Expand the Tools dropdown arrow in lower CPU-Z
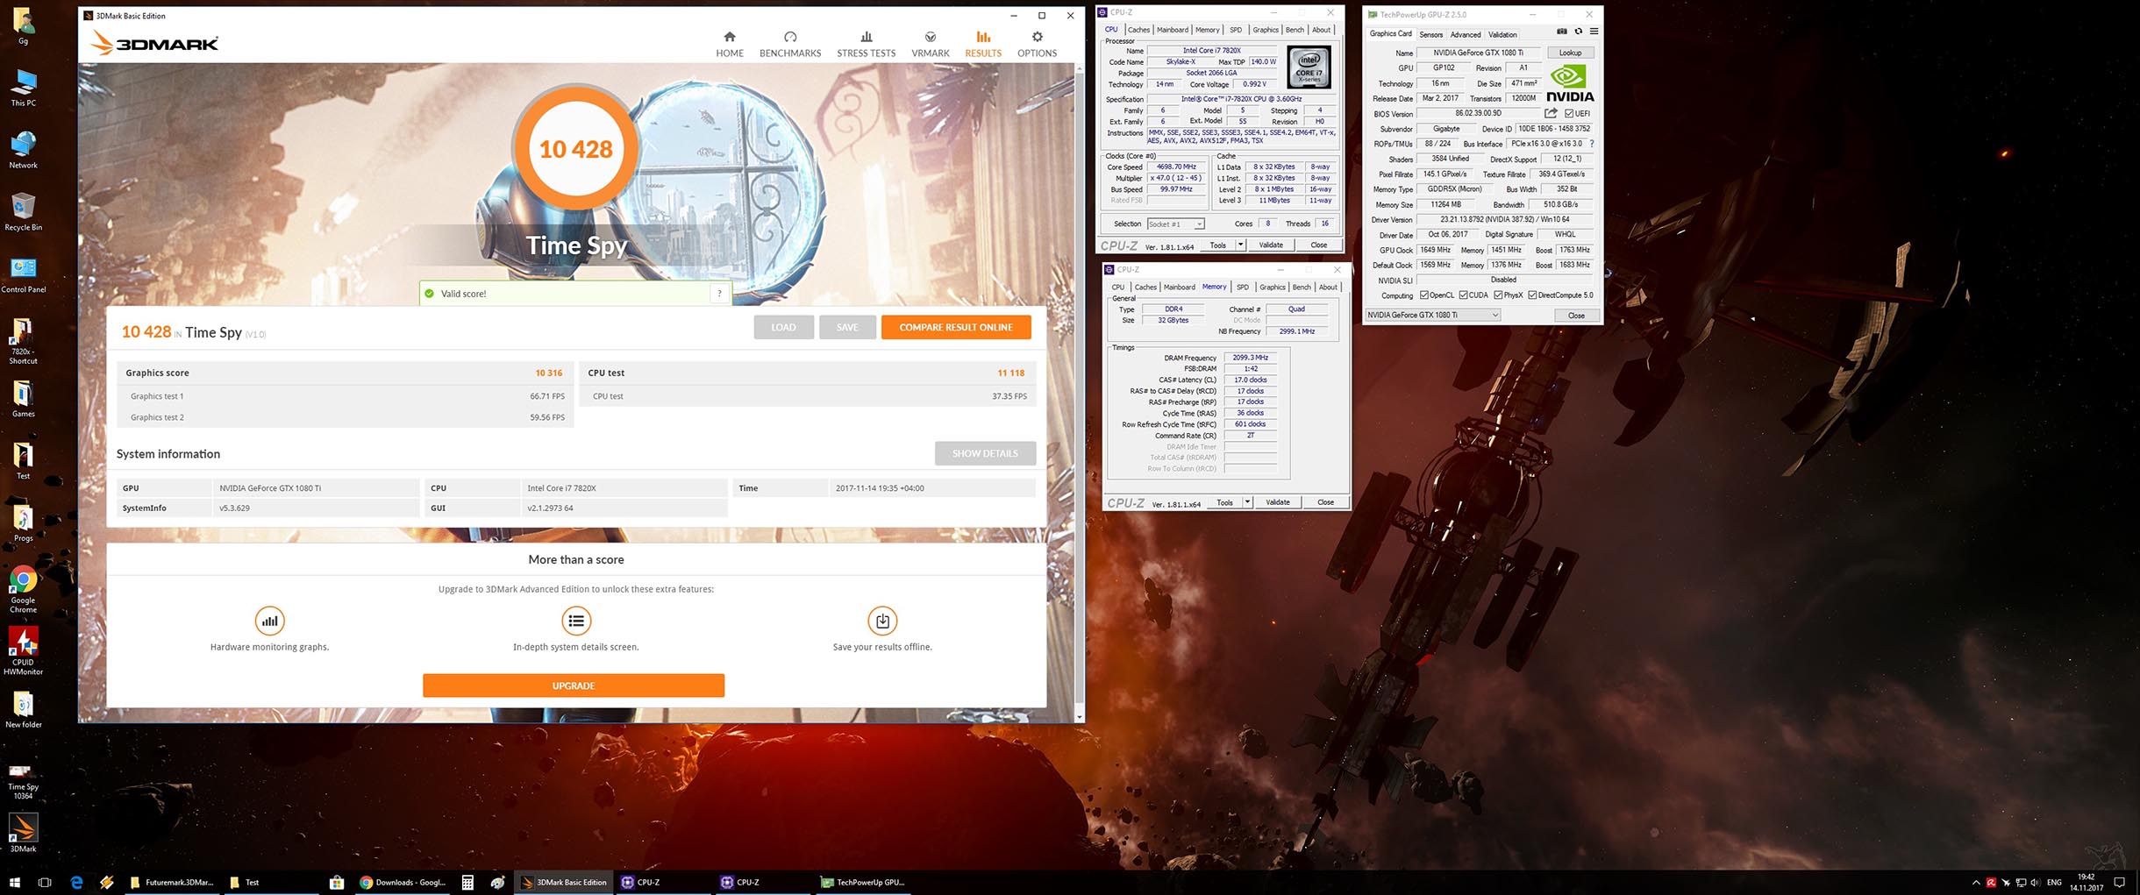Image resolution: width=2140 pixels, height=895 pixels. coord(1247,502)
